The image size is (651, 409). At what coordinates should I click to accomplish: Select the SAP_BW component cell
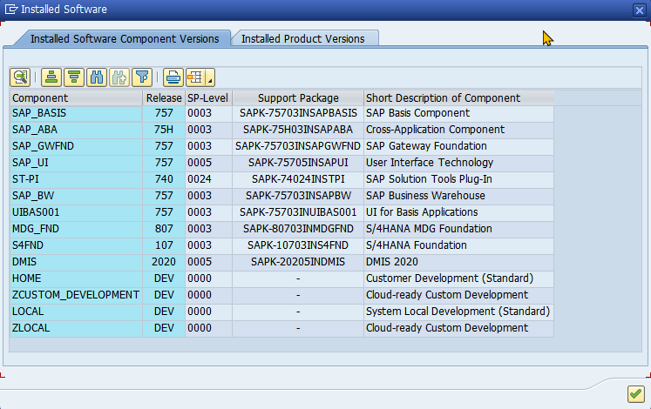click(76, 197)
